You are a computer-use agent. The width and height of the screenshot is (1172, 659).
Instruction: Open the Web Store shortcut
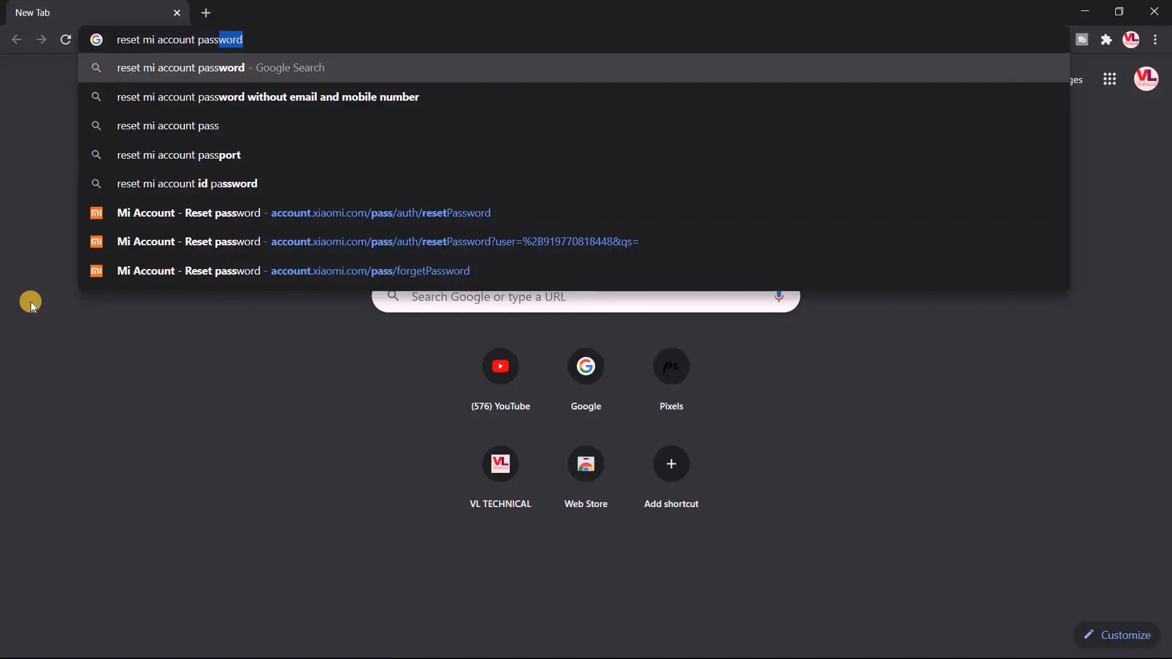[x=585, y=464]
